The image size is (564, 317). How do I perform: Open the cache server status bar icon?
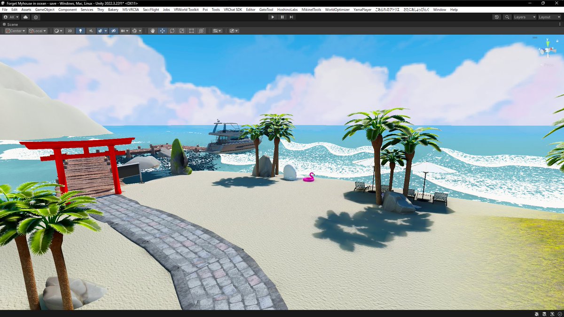coord(545,314)
